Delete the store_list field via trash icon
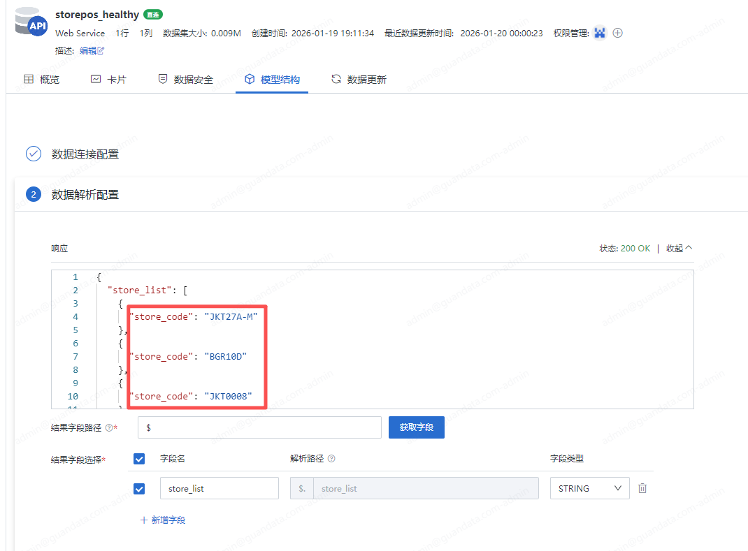The image size is (748, 551). [642, 488]
